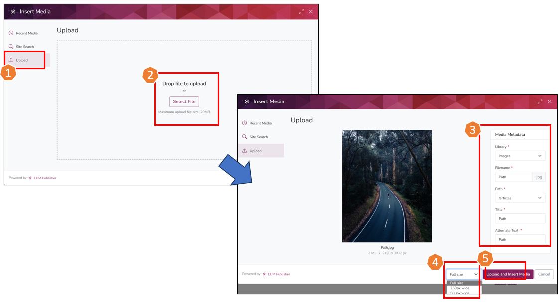Click the Cancel button
Viewport: 560px width, 302px height.
pos(544,274)
